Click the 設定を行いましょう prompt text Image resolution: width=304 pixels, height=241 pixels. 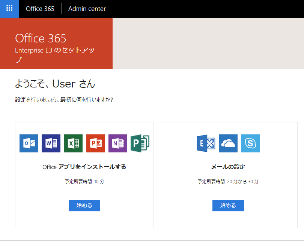click(64, 99)
